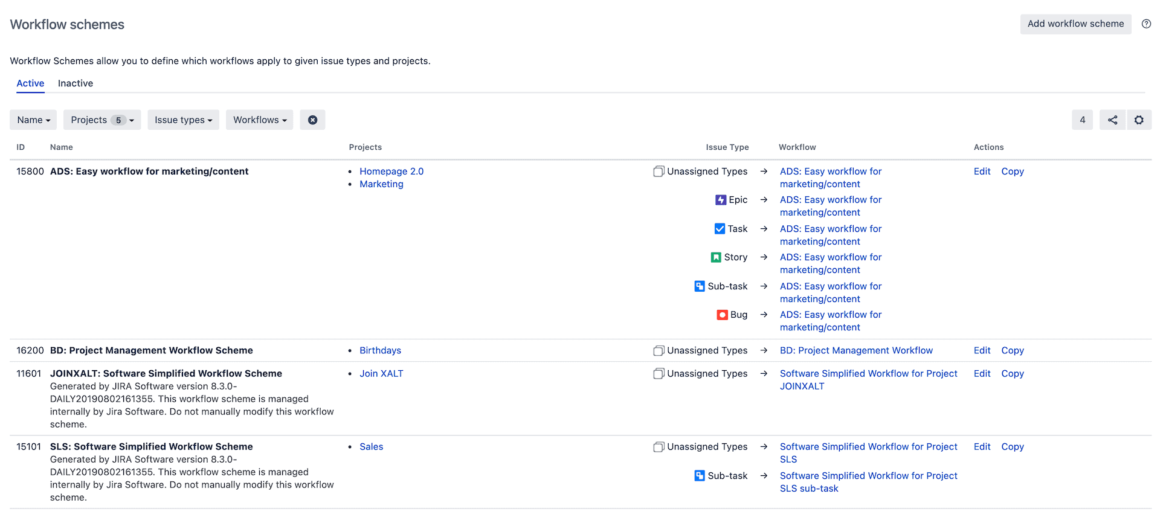
Task: Click the help question mark icon
Action: tap(1146, 24)
